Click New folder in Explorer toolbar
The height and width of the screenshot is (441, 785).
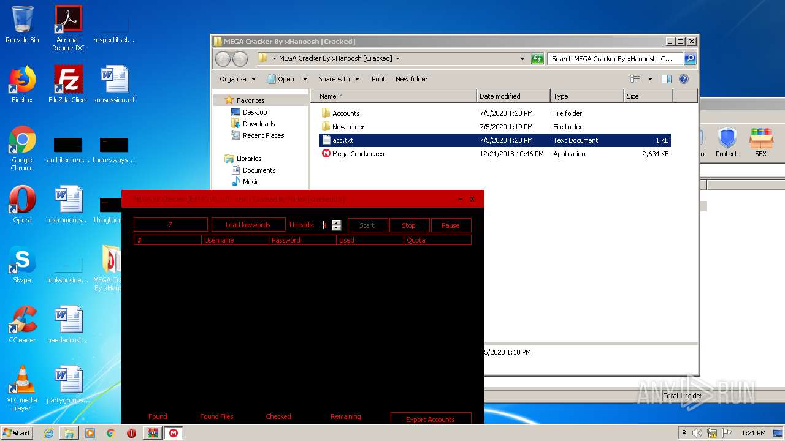[x=412, y=79]
